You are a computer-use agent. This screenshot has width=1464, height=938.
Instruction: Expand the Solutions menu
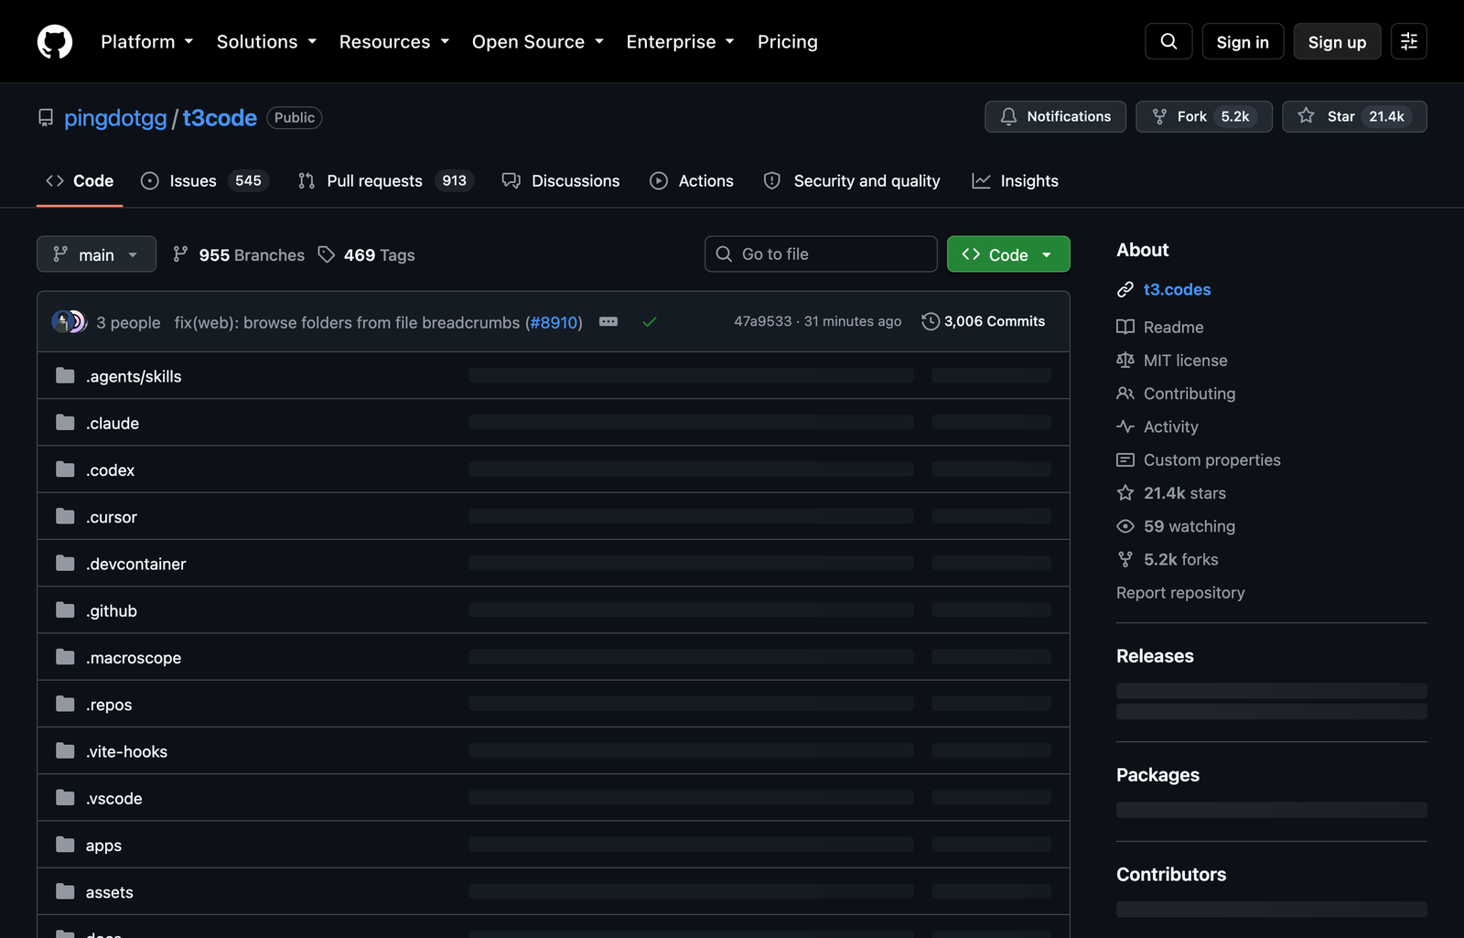[266, 42]
